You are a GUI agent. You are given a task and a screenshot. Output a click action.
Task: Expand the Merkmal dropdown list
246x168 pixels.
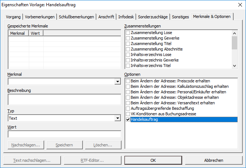(x=117, y=81)
